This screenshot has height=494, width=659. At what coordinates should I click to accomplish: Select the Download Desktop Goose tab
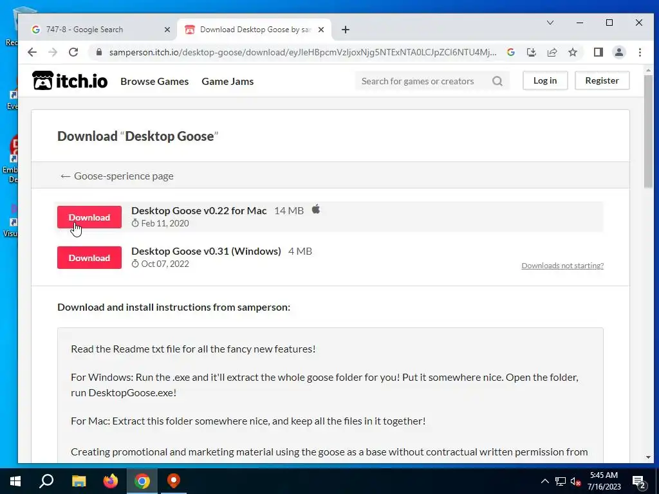(254, 30)
